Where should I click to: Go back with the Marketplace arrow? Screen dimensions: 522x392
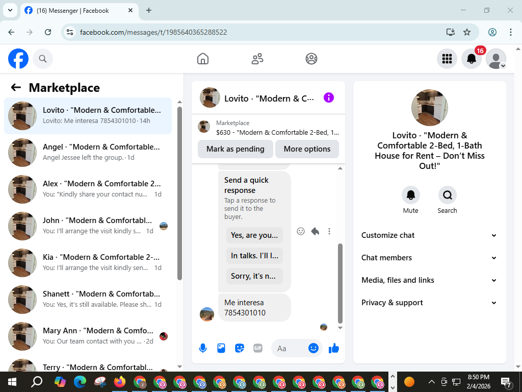[16, 87]
